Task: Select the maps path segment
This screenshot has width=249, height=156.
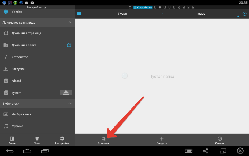Action: [x=201, y=14]
